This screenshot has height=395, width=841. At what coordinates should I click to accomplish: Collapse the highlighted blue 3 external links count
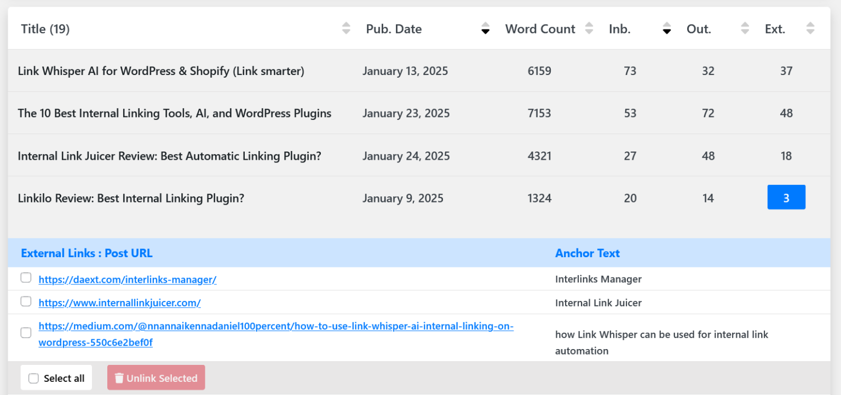786,197
